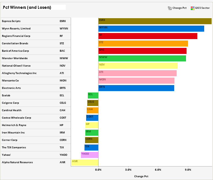Select Cardinal Health row label
The width and height of the screenshot is (213, 180).
click(12, 110)
